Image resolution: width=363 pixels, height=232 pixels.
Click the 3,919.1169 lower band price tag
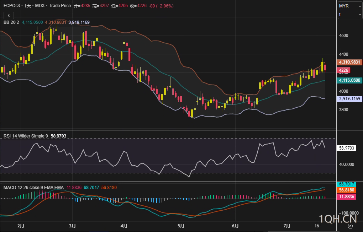click(349, 99)
